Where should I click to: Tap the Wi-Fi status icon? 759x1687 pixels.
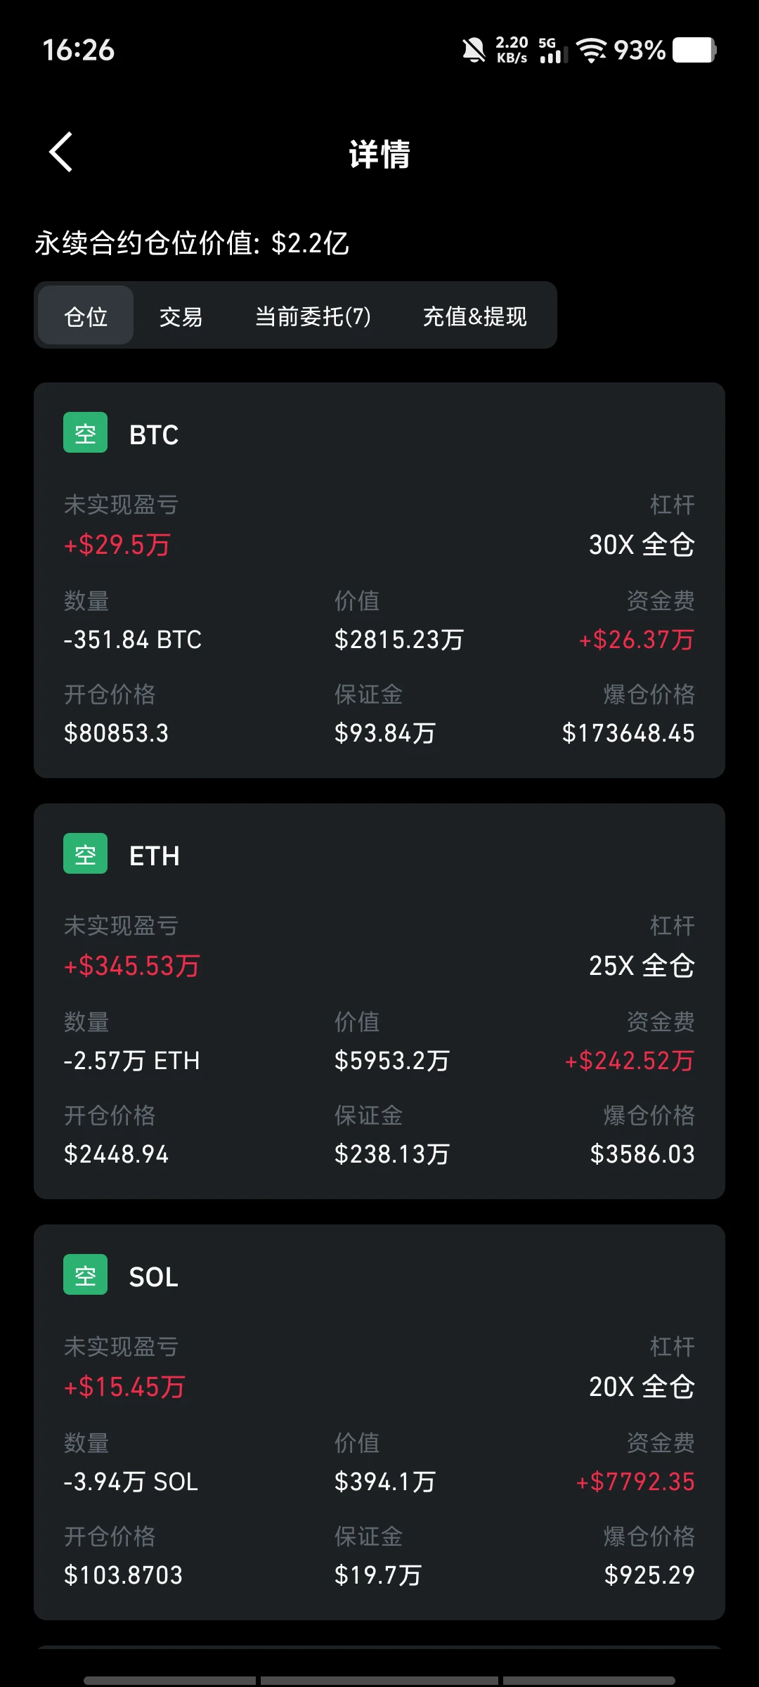coord(591,50)
